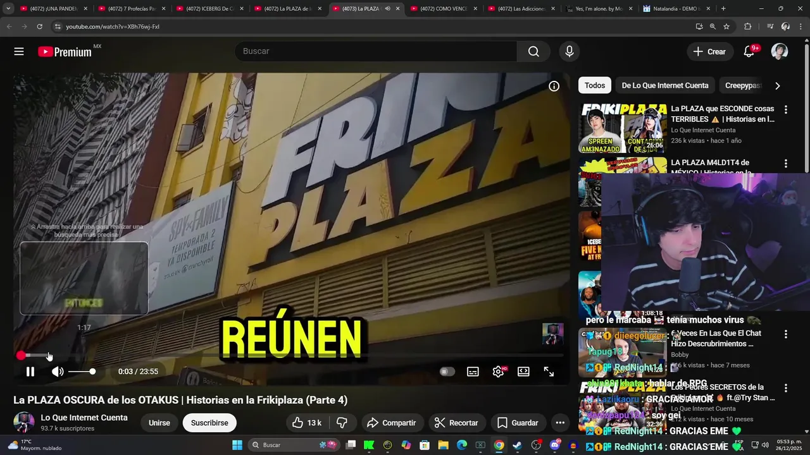810x455 pixels.
Task: Open the YouTube guide hamburger menu
Action: coord(19,52)
